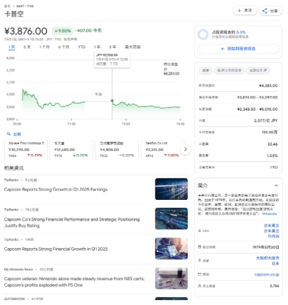Open Capcom veteran Nintendo NES carts article
This screenshot has height=305, width=288.
[x=74, y=282]
